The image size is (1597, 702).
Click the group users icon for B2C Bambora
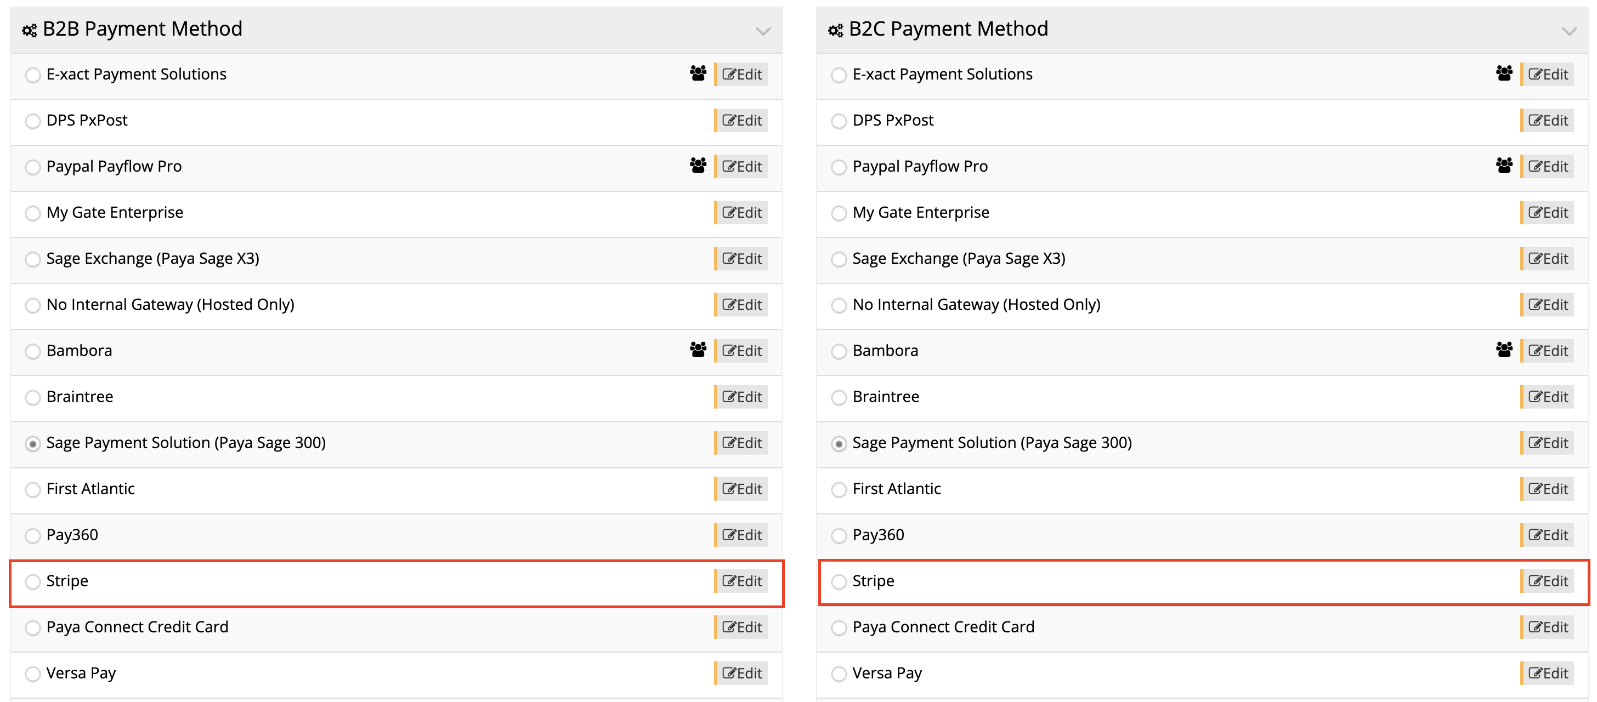[x=1504, y=350]
